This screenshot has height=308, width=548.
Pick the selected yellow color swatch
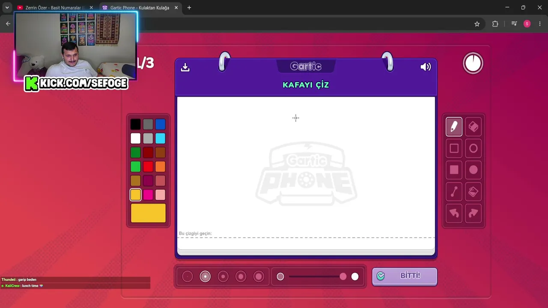[x=135, y=195]
